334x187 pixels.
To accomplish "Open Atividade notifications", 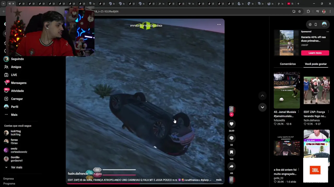I will coord(14,91).
